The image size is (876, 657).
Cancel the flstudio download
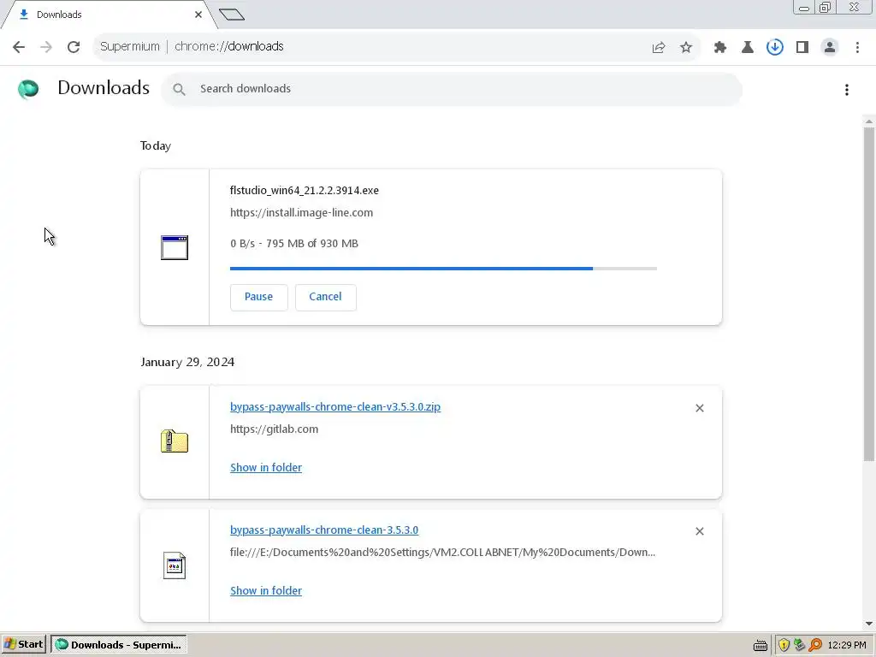[x=325, y=297]
